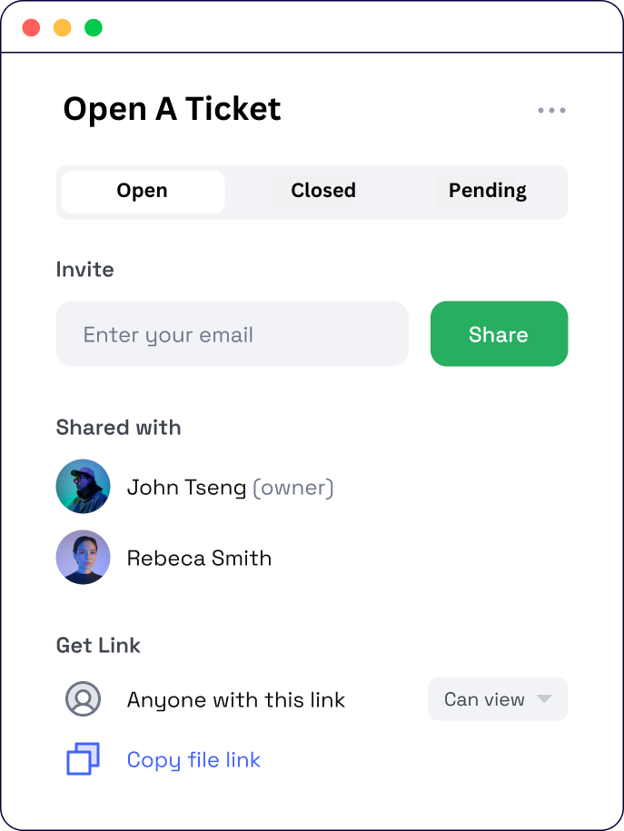Click John Tseng's profile avatar
The image size is (624, 831).
83,487
